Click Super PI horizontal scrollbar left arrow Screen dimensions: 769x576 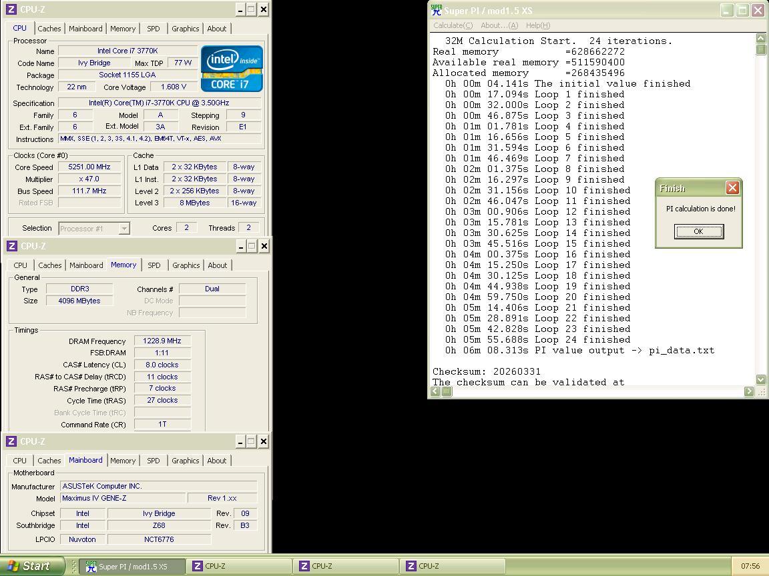click(x=435, y=391)
